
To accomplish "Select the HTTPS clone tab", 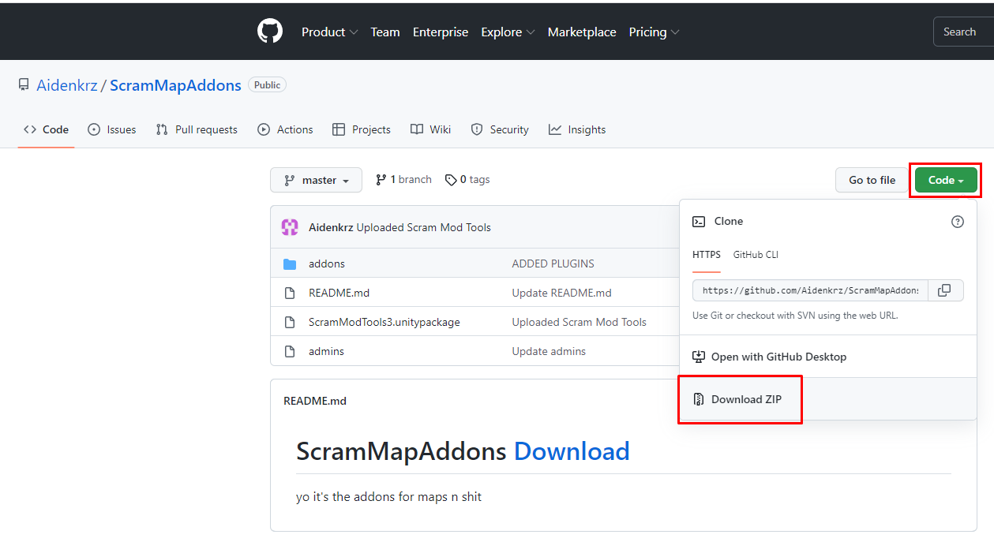I will (707, 255).
